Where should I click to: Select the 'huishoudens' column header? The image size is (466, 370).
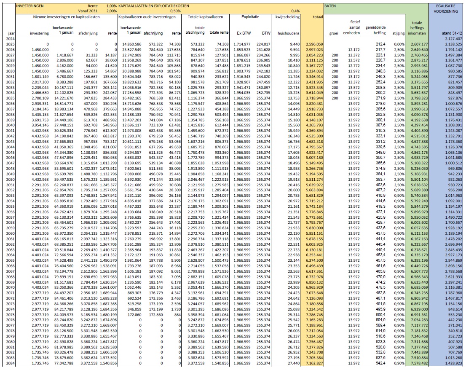coord(289,33)
